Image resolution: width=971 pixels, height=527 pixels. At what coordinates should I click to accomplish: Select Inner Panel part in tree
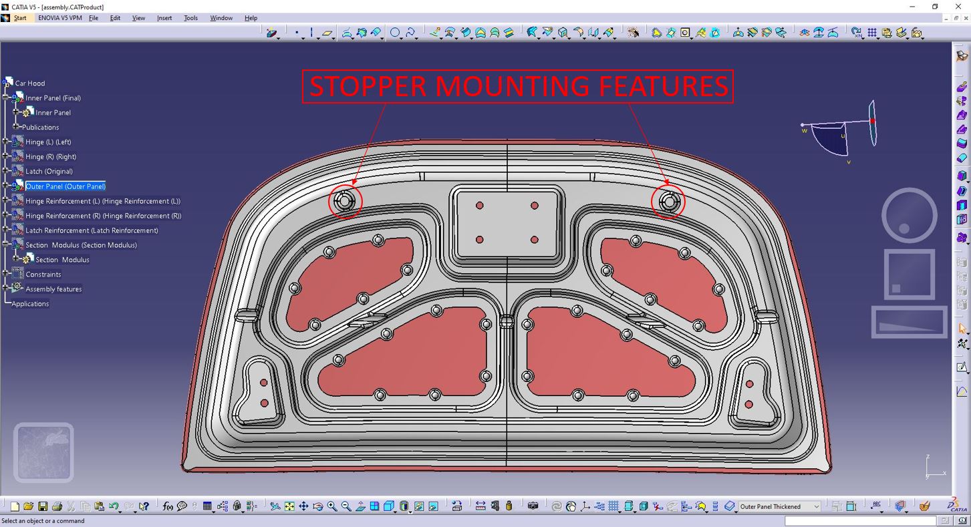[53, 113]
